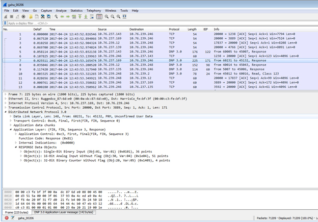Toggle auto scroll during live capture
The height and width of the screenshot is (222, 318).
click(x=92, y=17)
